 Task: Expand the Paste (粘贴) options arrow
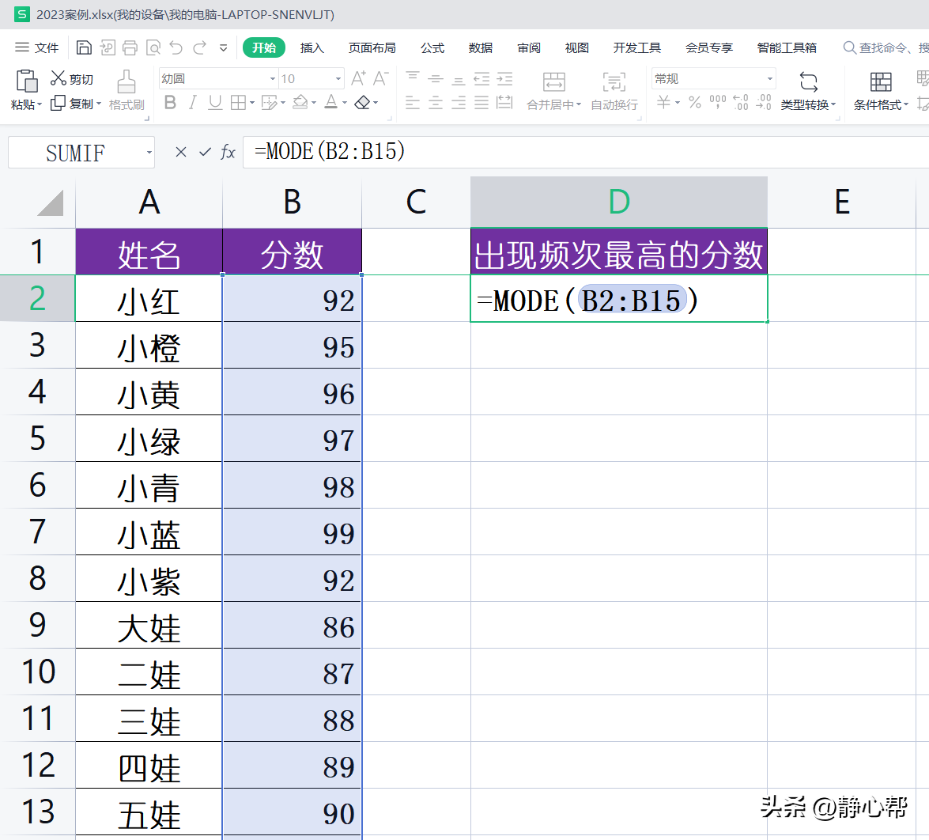(x=40, y=105)
